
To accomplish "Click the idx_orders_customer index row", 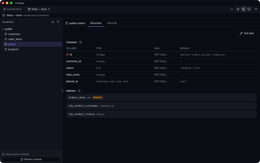I will [161, 106].
